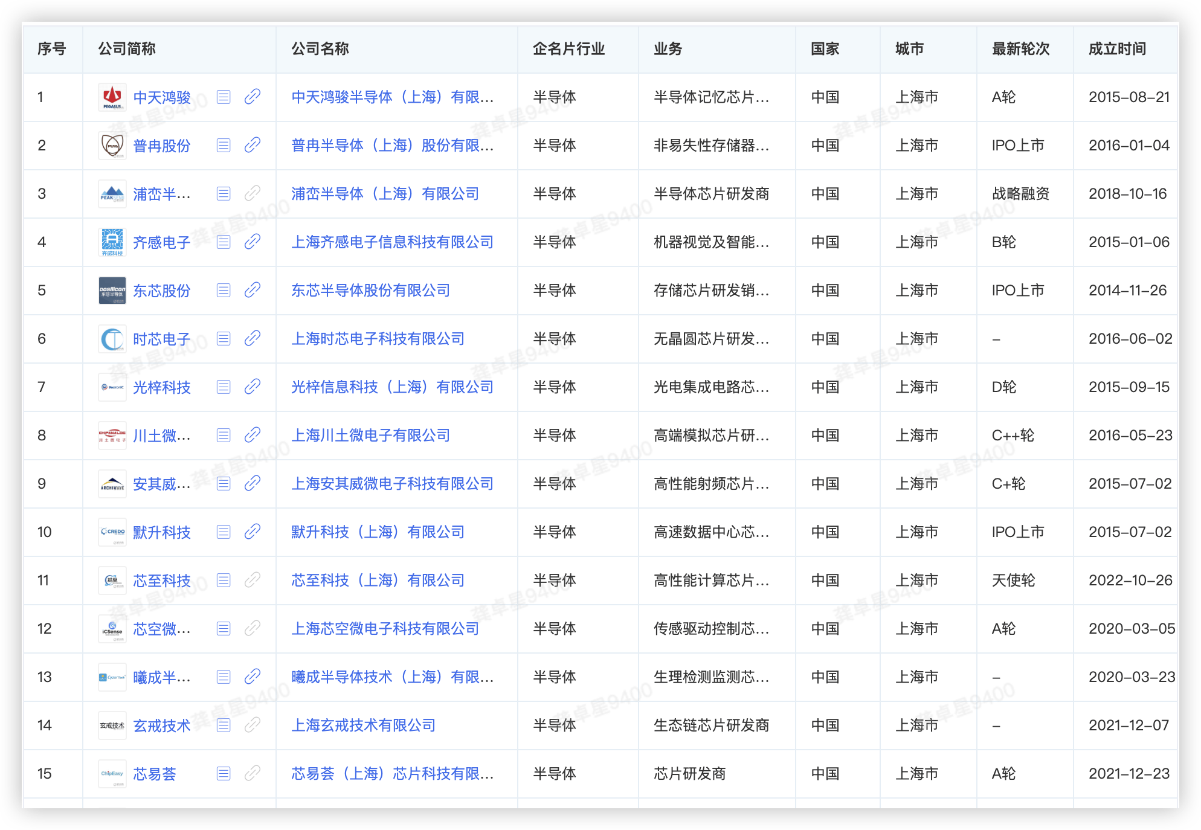Open 东芯半导体股份有限公司 link

371,290
